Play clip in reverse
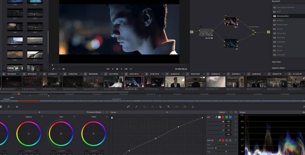The width and height of the screenshot is (305, 155). [112, 69]
